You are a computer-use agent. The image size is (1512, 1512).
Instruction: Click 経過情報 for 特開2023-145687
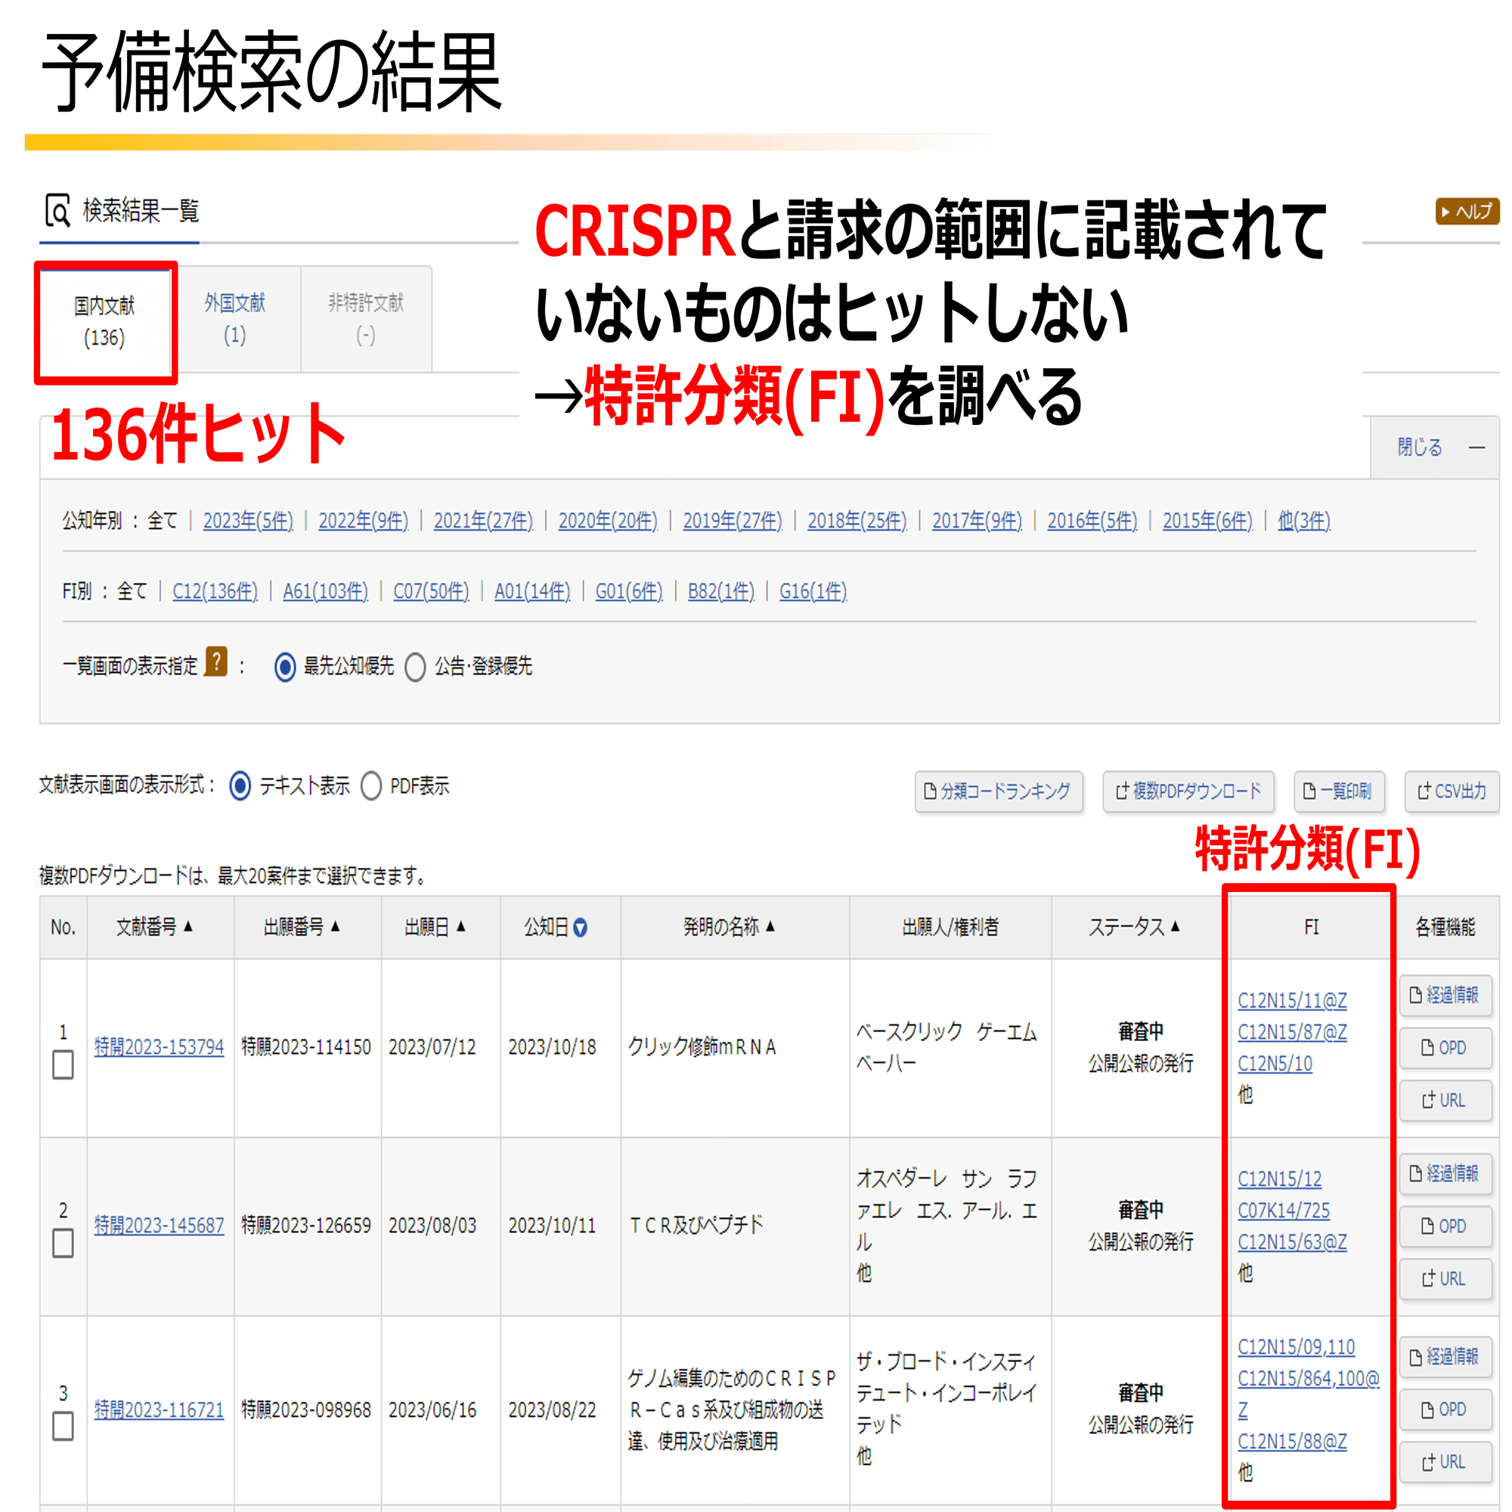coord(1445,1173)
